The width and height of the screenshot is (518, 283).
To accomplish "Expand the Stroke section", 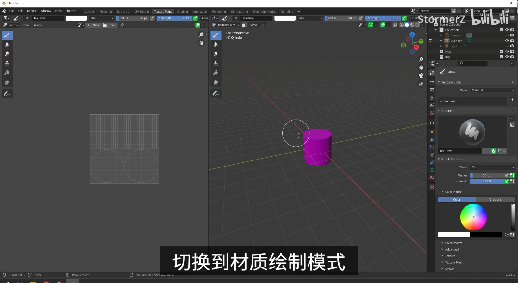I will [x=449, y=269].
